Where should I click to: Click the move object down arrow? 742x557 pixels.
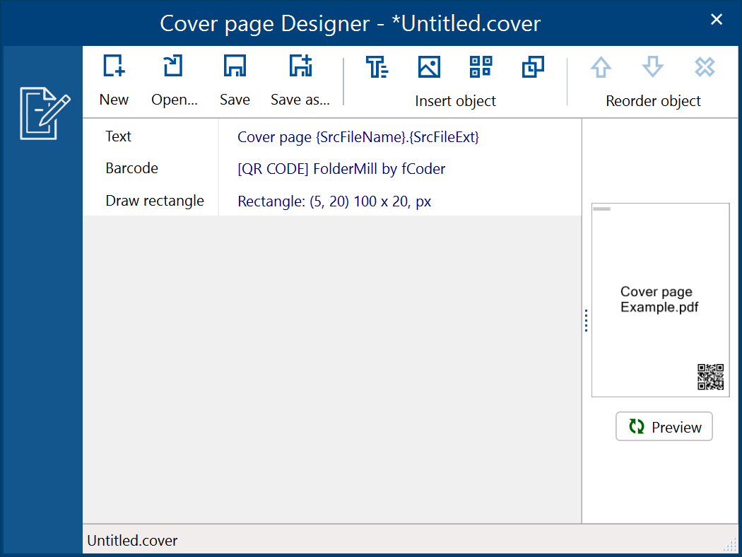click(x=652, y=67)
